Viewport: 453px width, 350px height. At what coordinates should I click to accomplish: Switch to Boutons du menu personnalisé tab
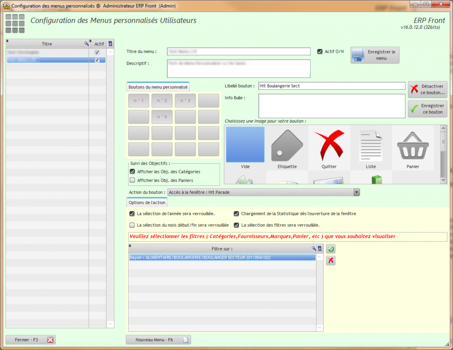coord(158,87)
